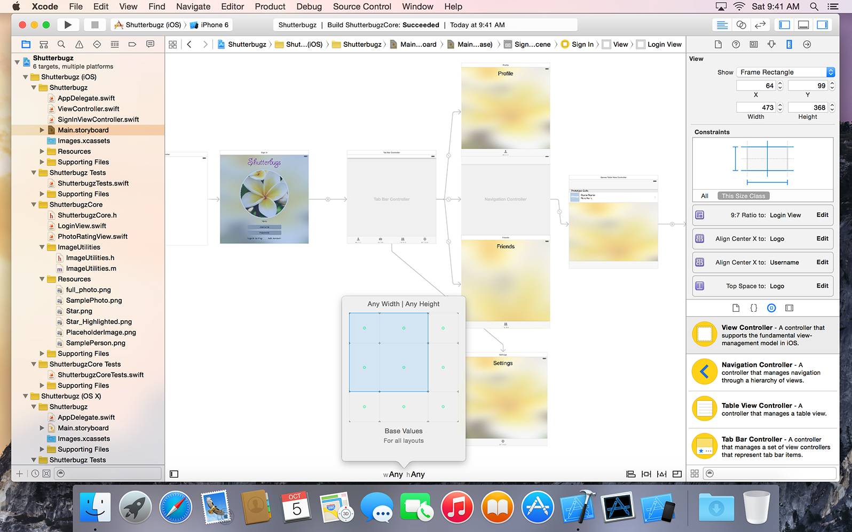Screen dimensions: 852x532
Task: Edit the 9:7 Ratio to Login View constraint
Action: 822,215
